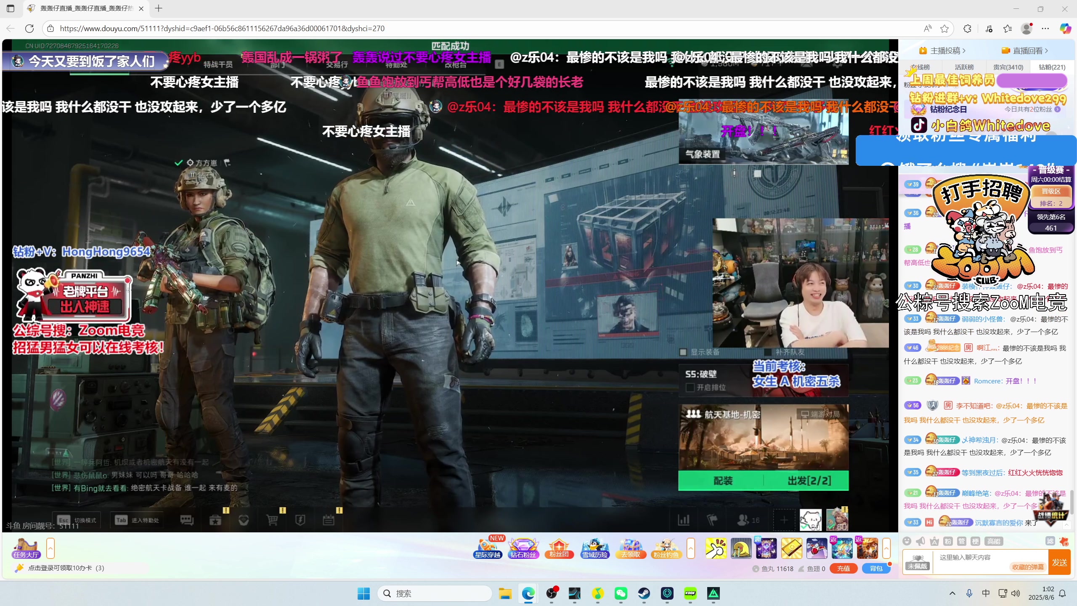Switch to the 活跃榜 tab

(x=964, y=67)
